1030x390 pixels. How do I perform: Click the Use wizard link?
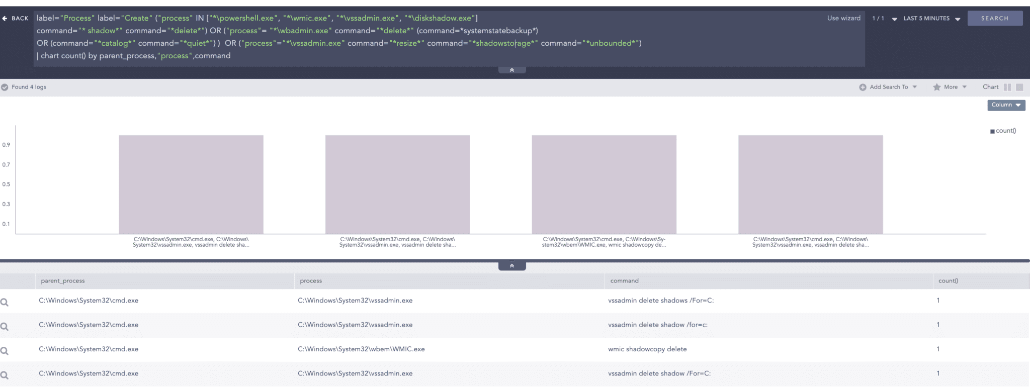pyautogui.click(x=843, y=18)
